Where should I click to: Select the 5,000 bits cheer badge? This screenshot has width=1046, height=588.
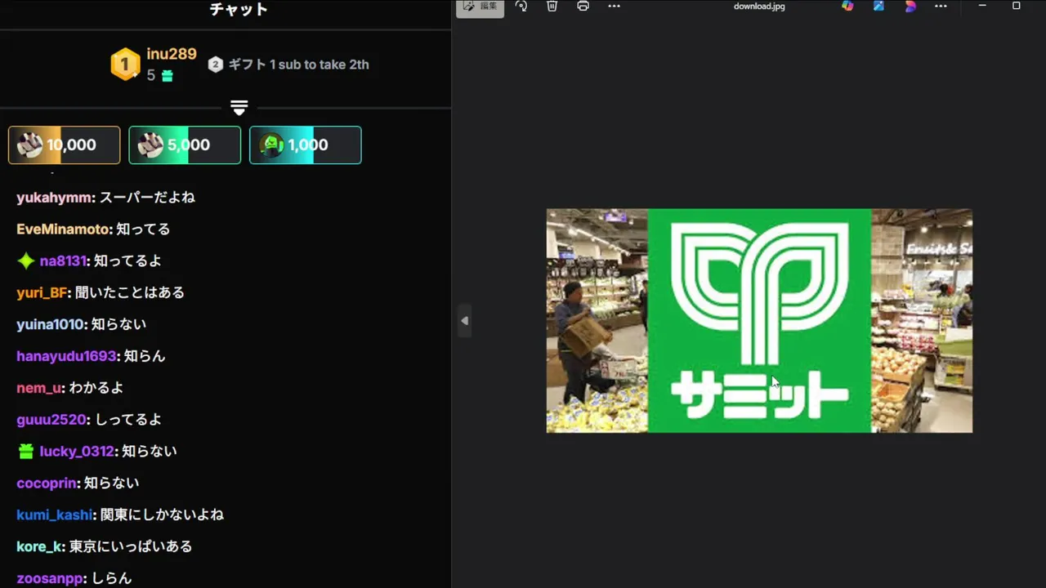[185, 145]
